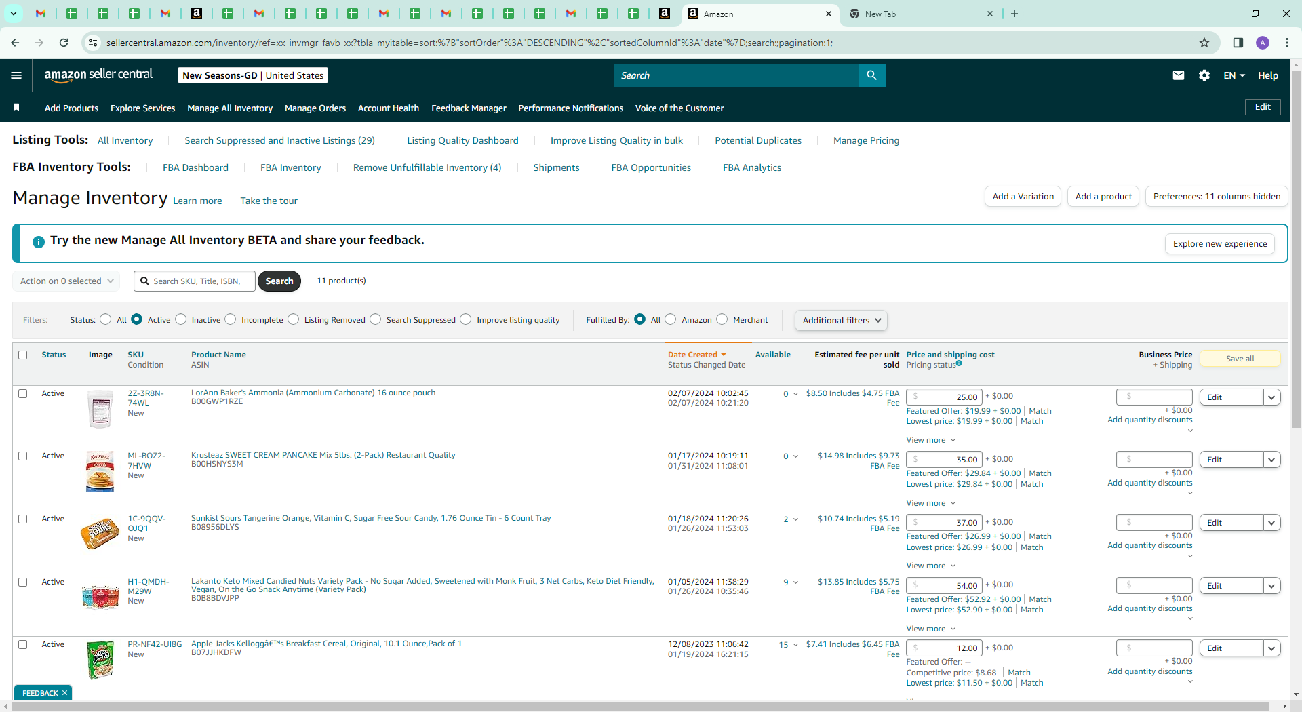The width and height of the screenshot is (1302, 712).
Task: Open Edit dropdown arrow for Krusteaz row
Action: (1271, 460)
